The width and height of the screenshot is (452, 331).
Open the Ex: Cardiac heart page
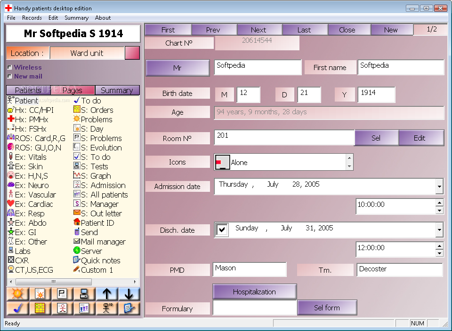30,204
